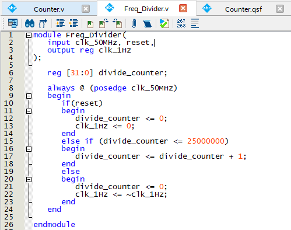Click the abc icon on the Counter.v tab
The width and height of the screenshot is (291, 230).
(x=12, y=8)
